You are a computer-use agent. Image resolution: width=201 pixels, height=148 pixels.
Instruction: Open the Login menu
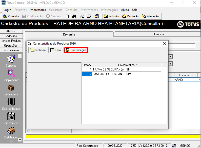click(7, 10)
